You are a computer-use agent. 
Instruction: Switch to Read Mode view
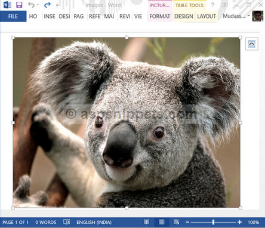[147, 222]
